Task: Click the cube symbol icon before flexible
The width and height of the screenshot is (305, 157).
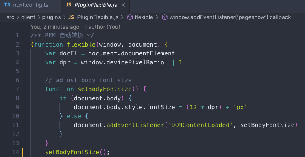Action: [x=130, y=17]
